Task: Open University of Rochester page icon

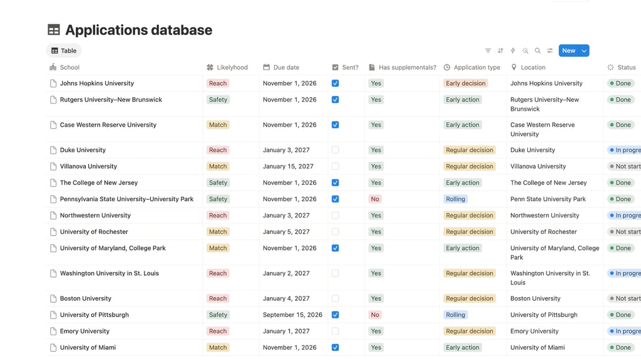Action: point(53,232)
